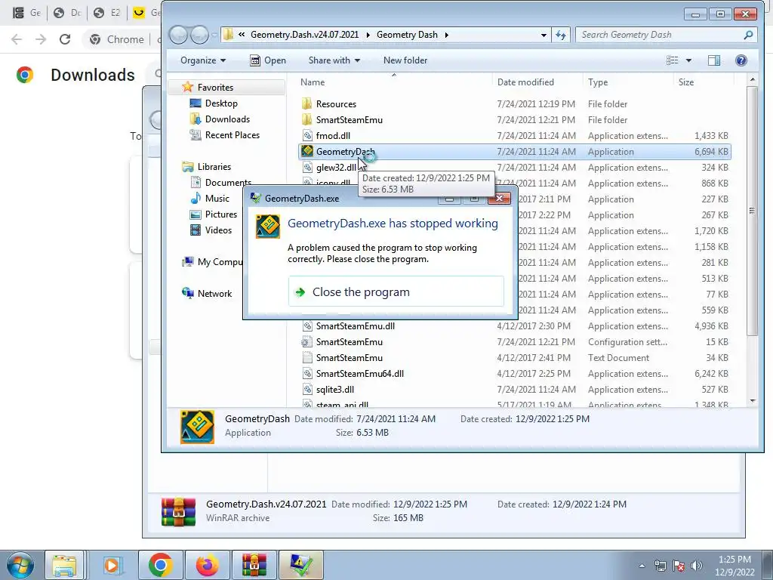Click Geometry Dash segment in address bar

[x=407, y=35]
